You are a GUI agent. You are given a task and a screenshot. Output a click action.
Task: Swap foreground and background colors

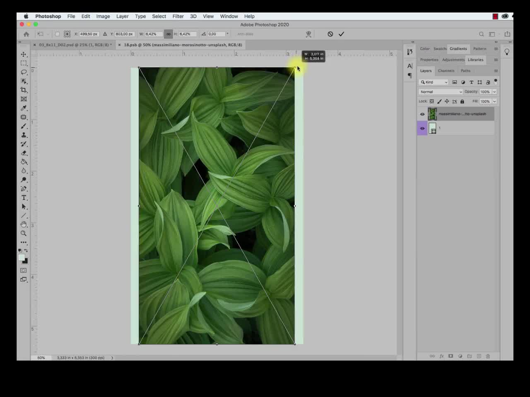[x=26, y=251]
